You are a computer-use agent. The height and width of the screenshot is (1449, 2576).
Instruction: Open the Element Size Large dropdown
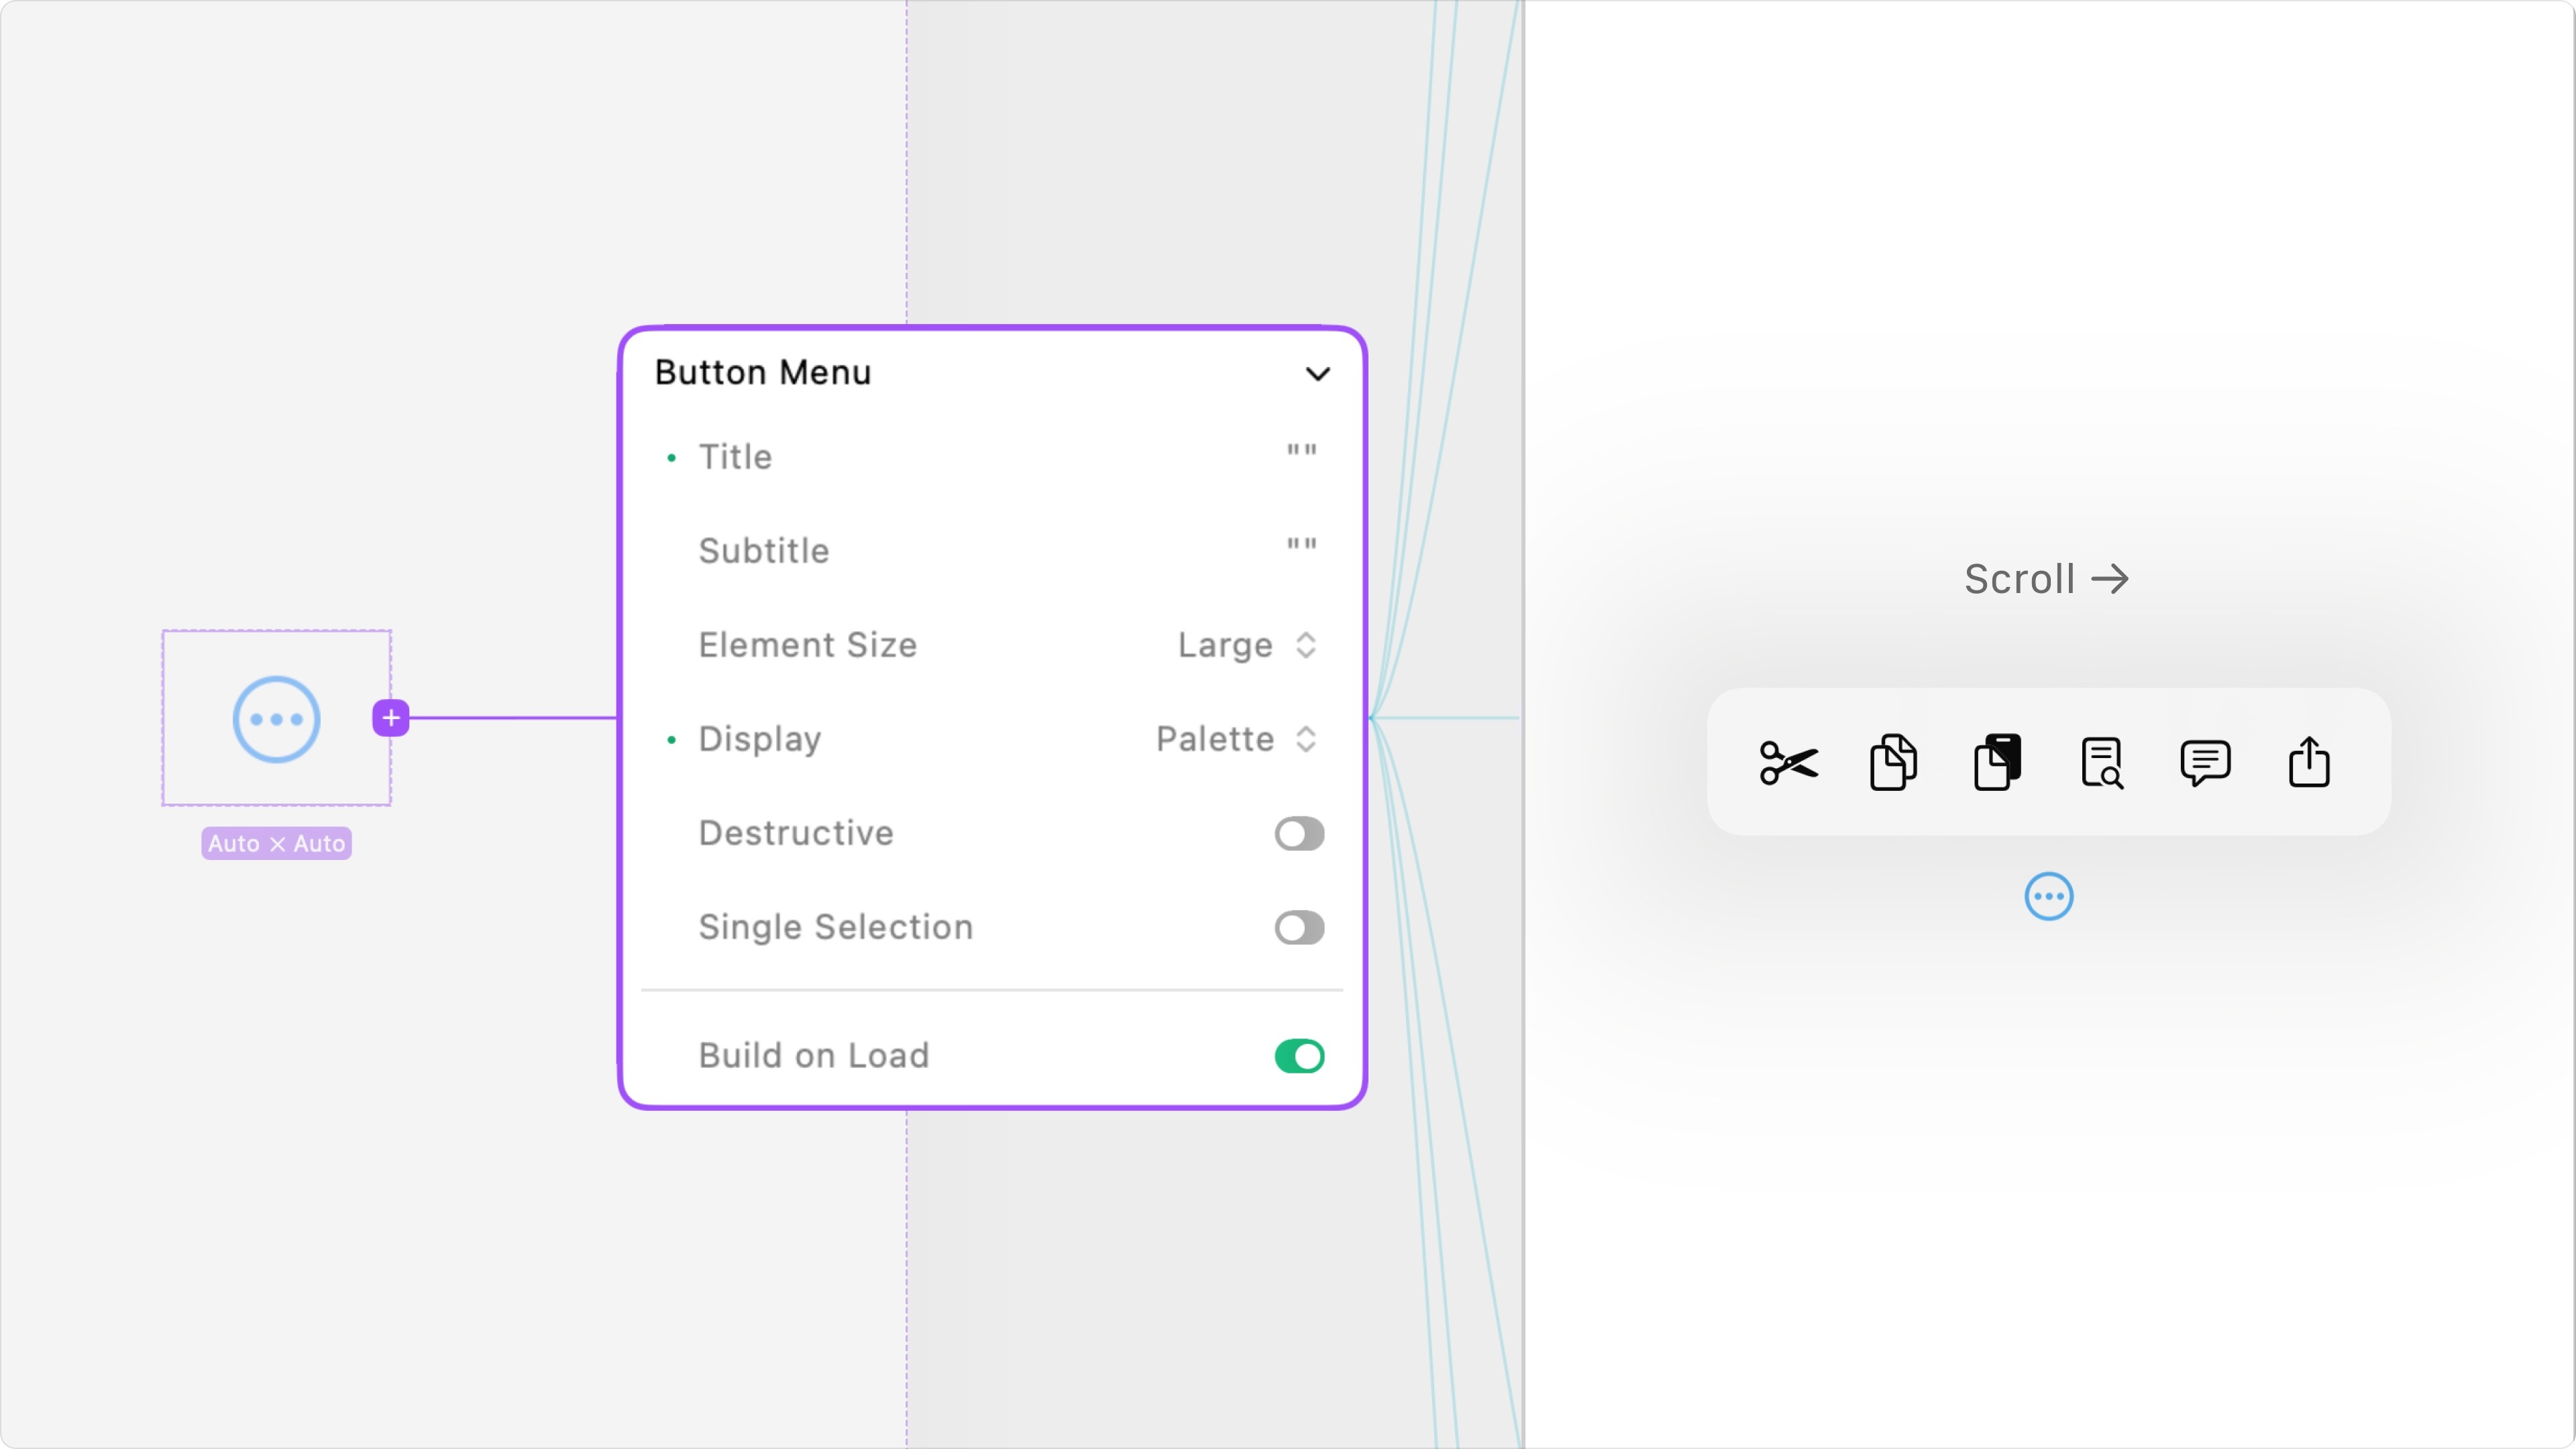(x=1246, y=645)
